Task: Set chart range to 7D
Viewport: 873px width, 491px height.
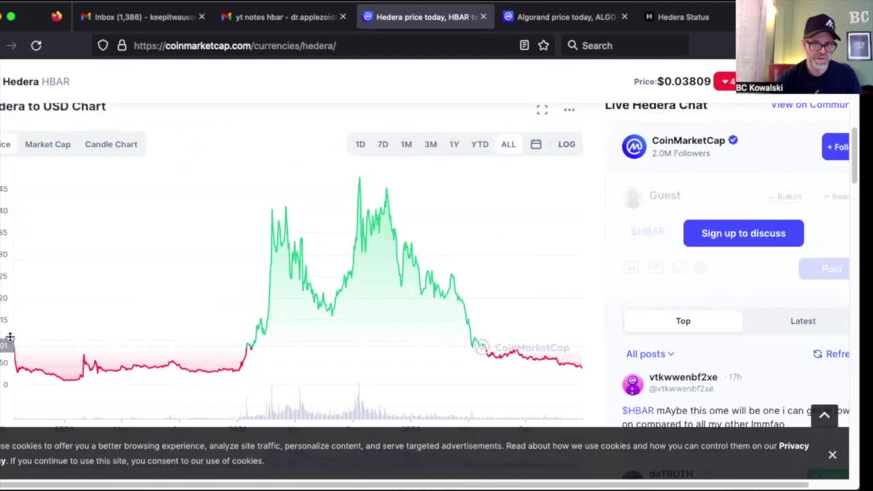Action: pyautogui.click(x=383, y=144)
